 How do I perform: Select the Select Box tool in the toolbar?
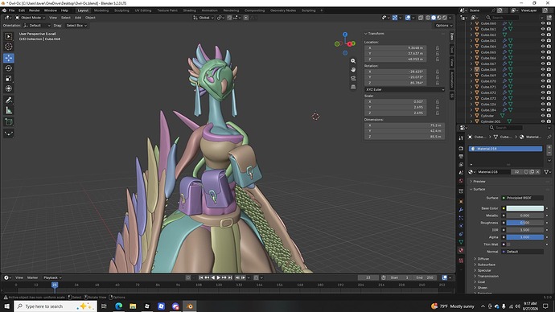[x=9, y=36]
